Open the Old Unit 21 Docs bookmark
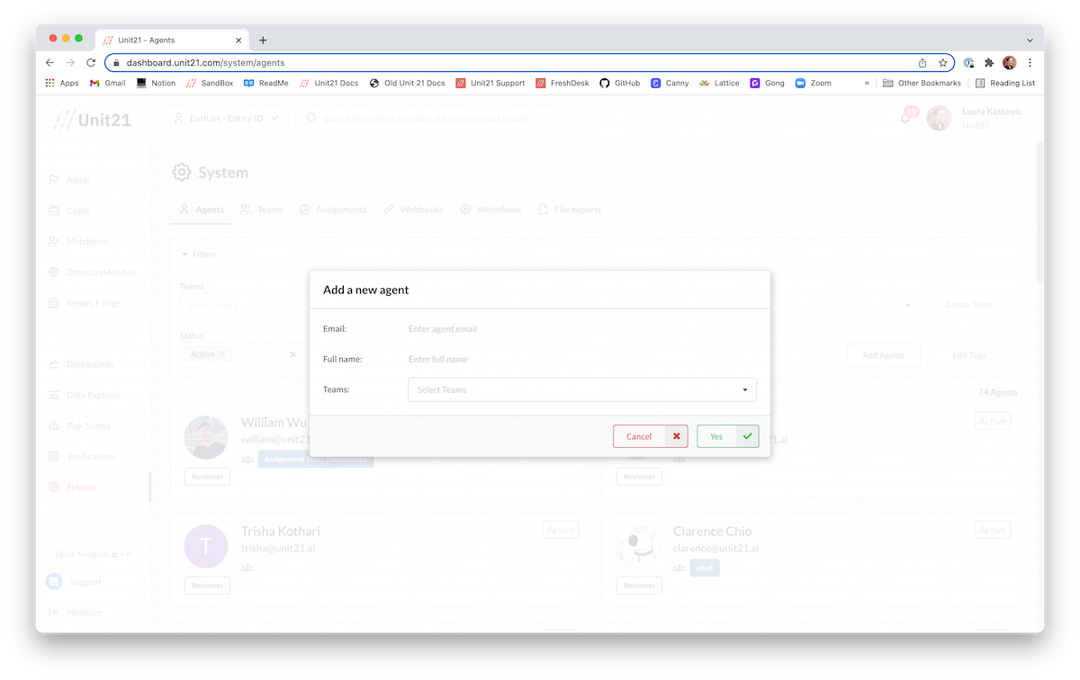This screenshot has width=1080, height=680. pyautogui.click(x=408, y=83)
